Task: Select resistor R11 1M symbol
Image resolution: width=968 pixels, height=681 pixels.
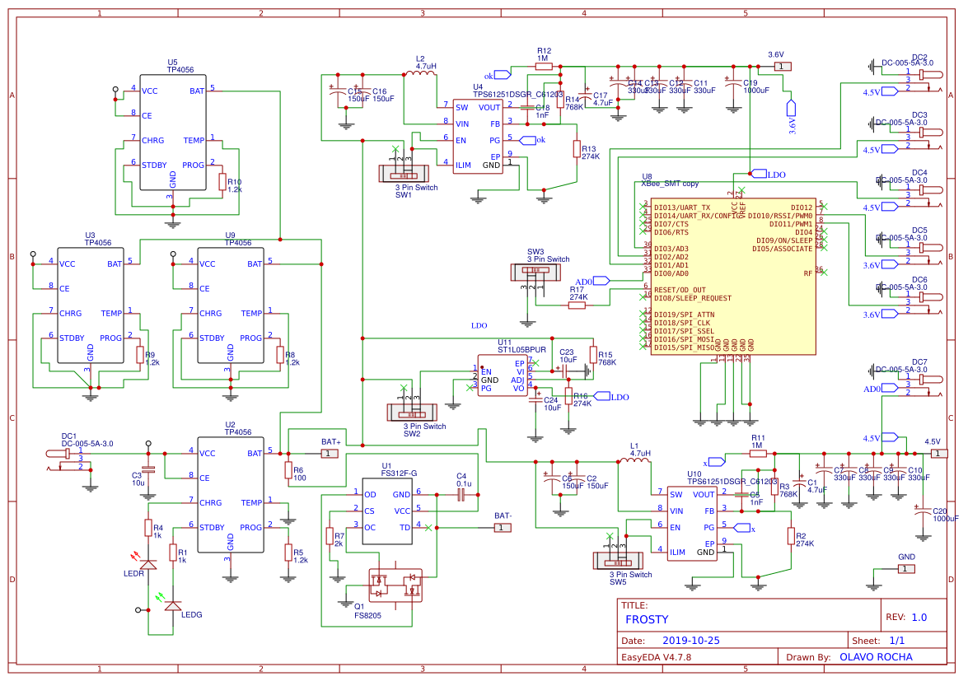Action: [758, 454]
